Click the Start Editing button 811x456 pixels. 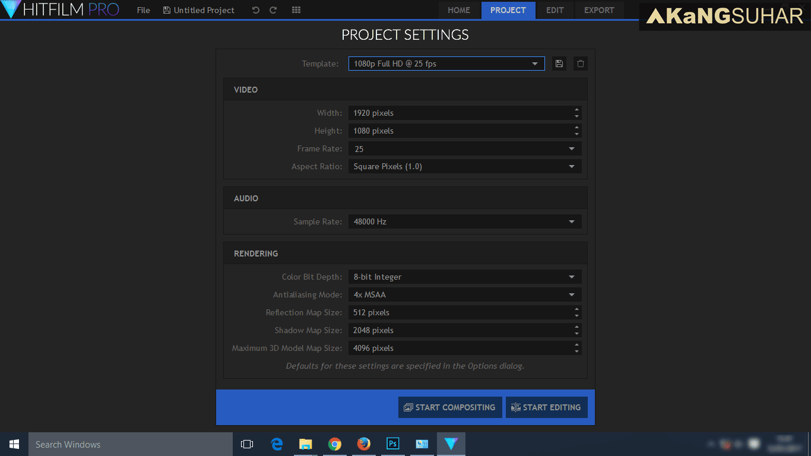[546, 407]
